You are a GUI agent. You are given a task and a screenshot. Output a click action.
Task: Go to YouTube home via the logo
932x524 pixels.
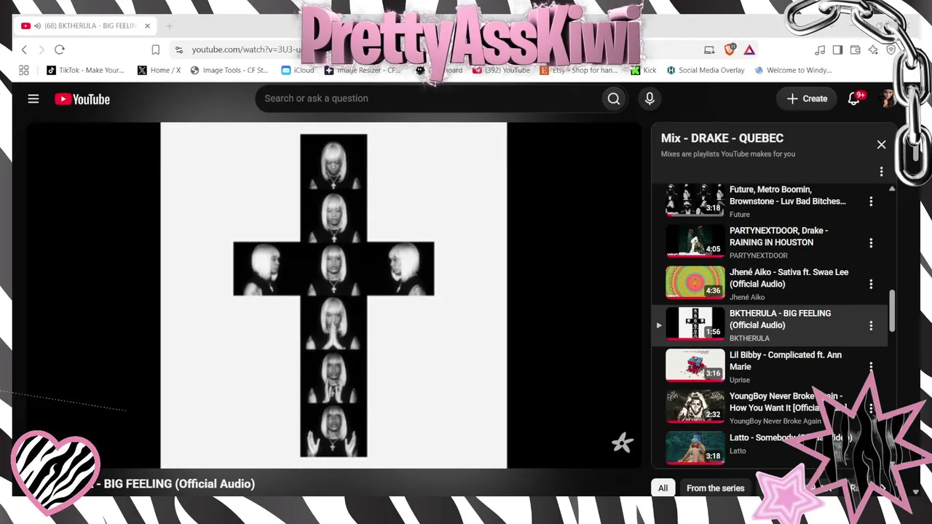[x=82, y=99]
